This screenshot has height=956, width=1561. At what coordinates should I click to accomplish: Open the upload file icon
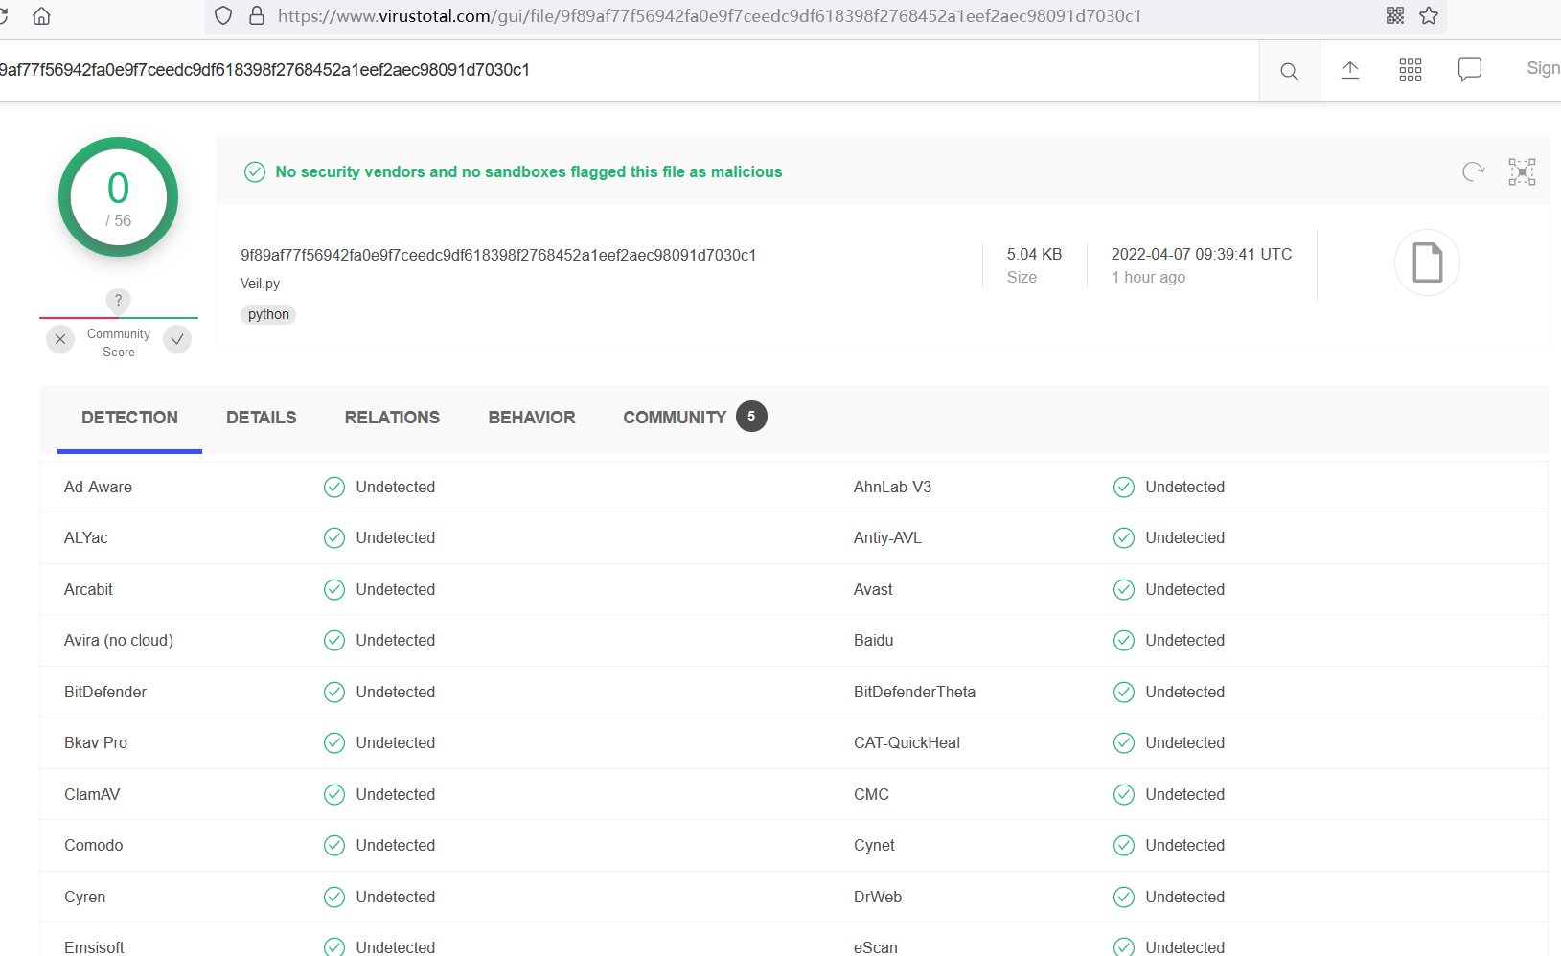pos(1350,70)
